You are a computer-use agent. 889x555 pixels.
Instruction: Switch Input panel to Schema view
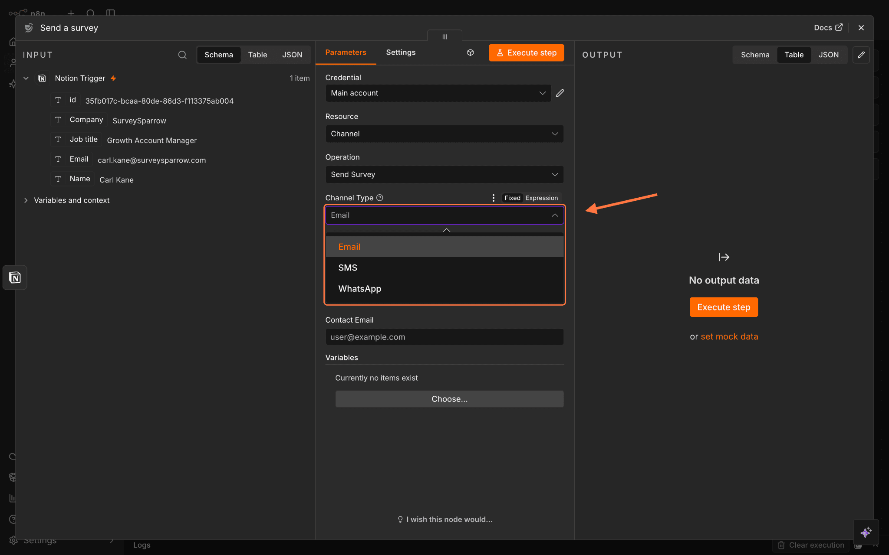[x=219, y=55]
